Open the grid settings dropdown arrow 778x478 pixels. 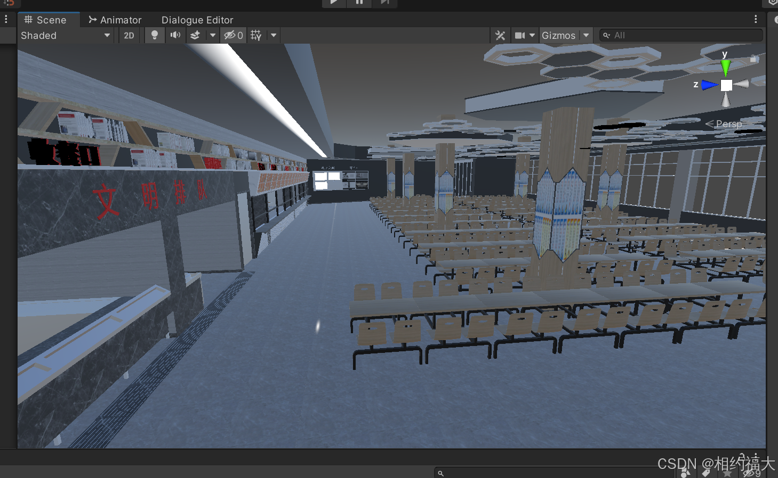coord(274,35)
